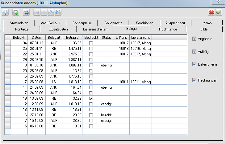226x144 pixels.
Task: Toggle the Aufträge checkbox
Action: pyautogui.click(x=194, y=52)
